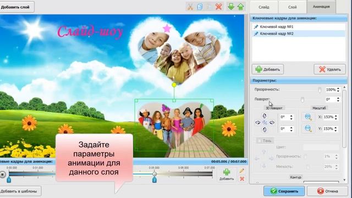Click keyframe marker 2 on timeline

[x=154, y=180]
